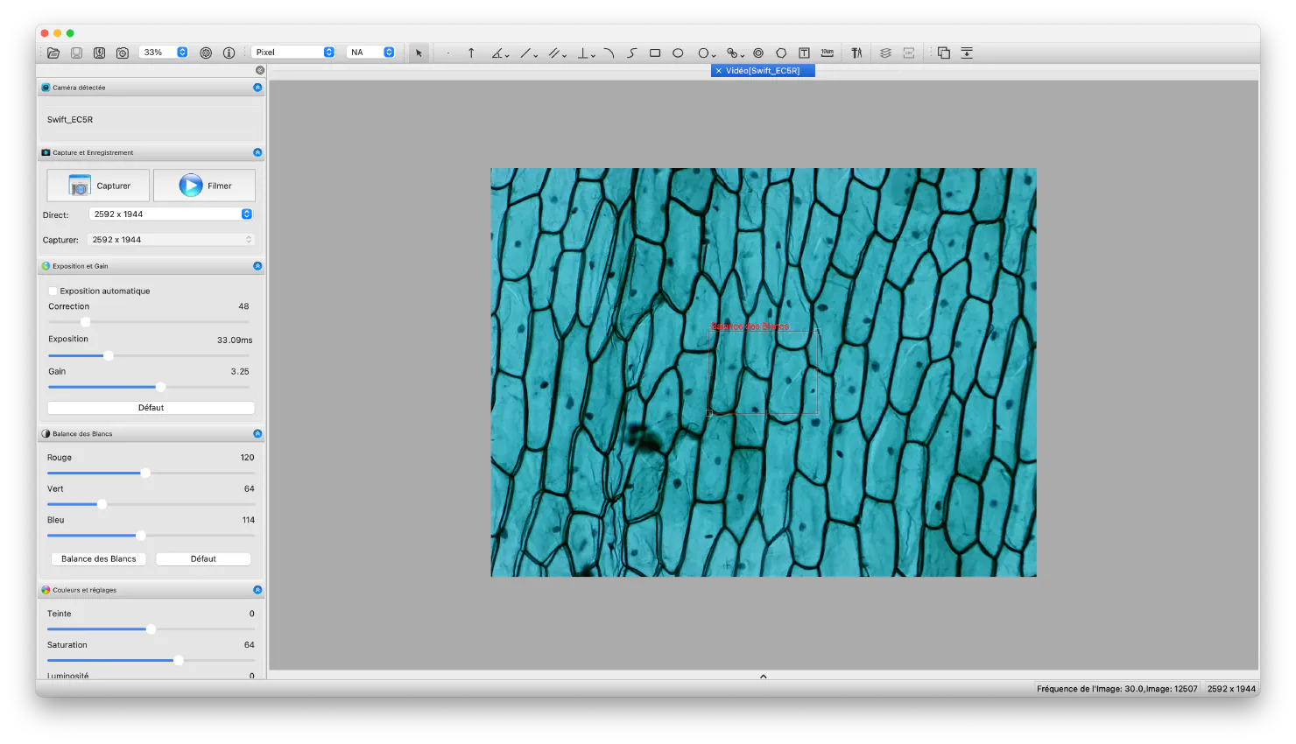Select the parallel lines tool

point(554,53)
